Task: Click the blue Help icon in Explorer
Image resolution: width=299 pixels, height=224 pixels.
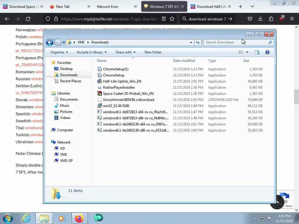Action: click(x=267, y=52)
